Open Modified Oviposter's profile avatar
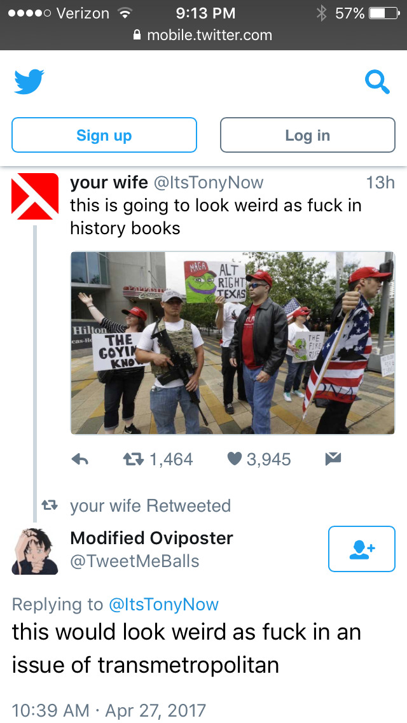Viewport: 407px width, 723px height. point(35,551)
